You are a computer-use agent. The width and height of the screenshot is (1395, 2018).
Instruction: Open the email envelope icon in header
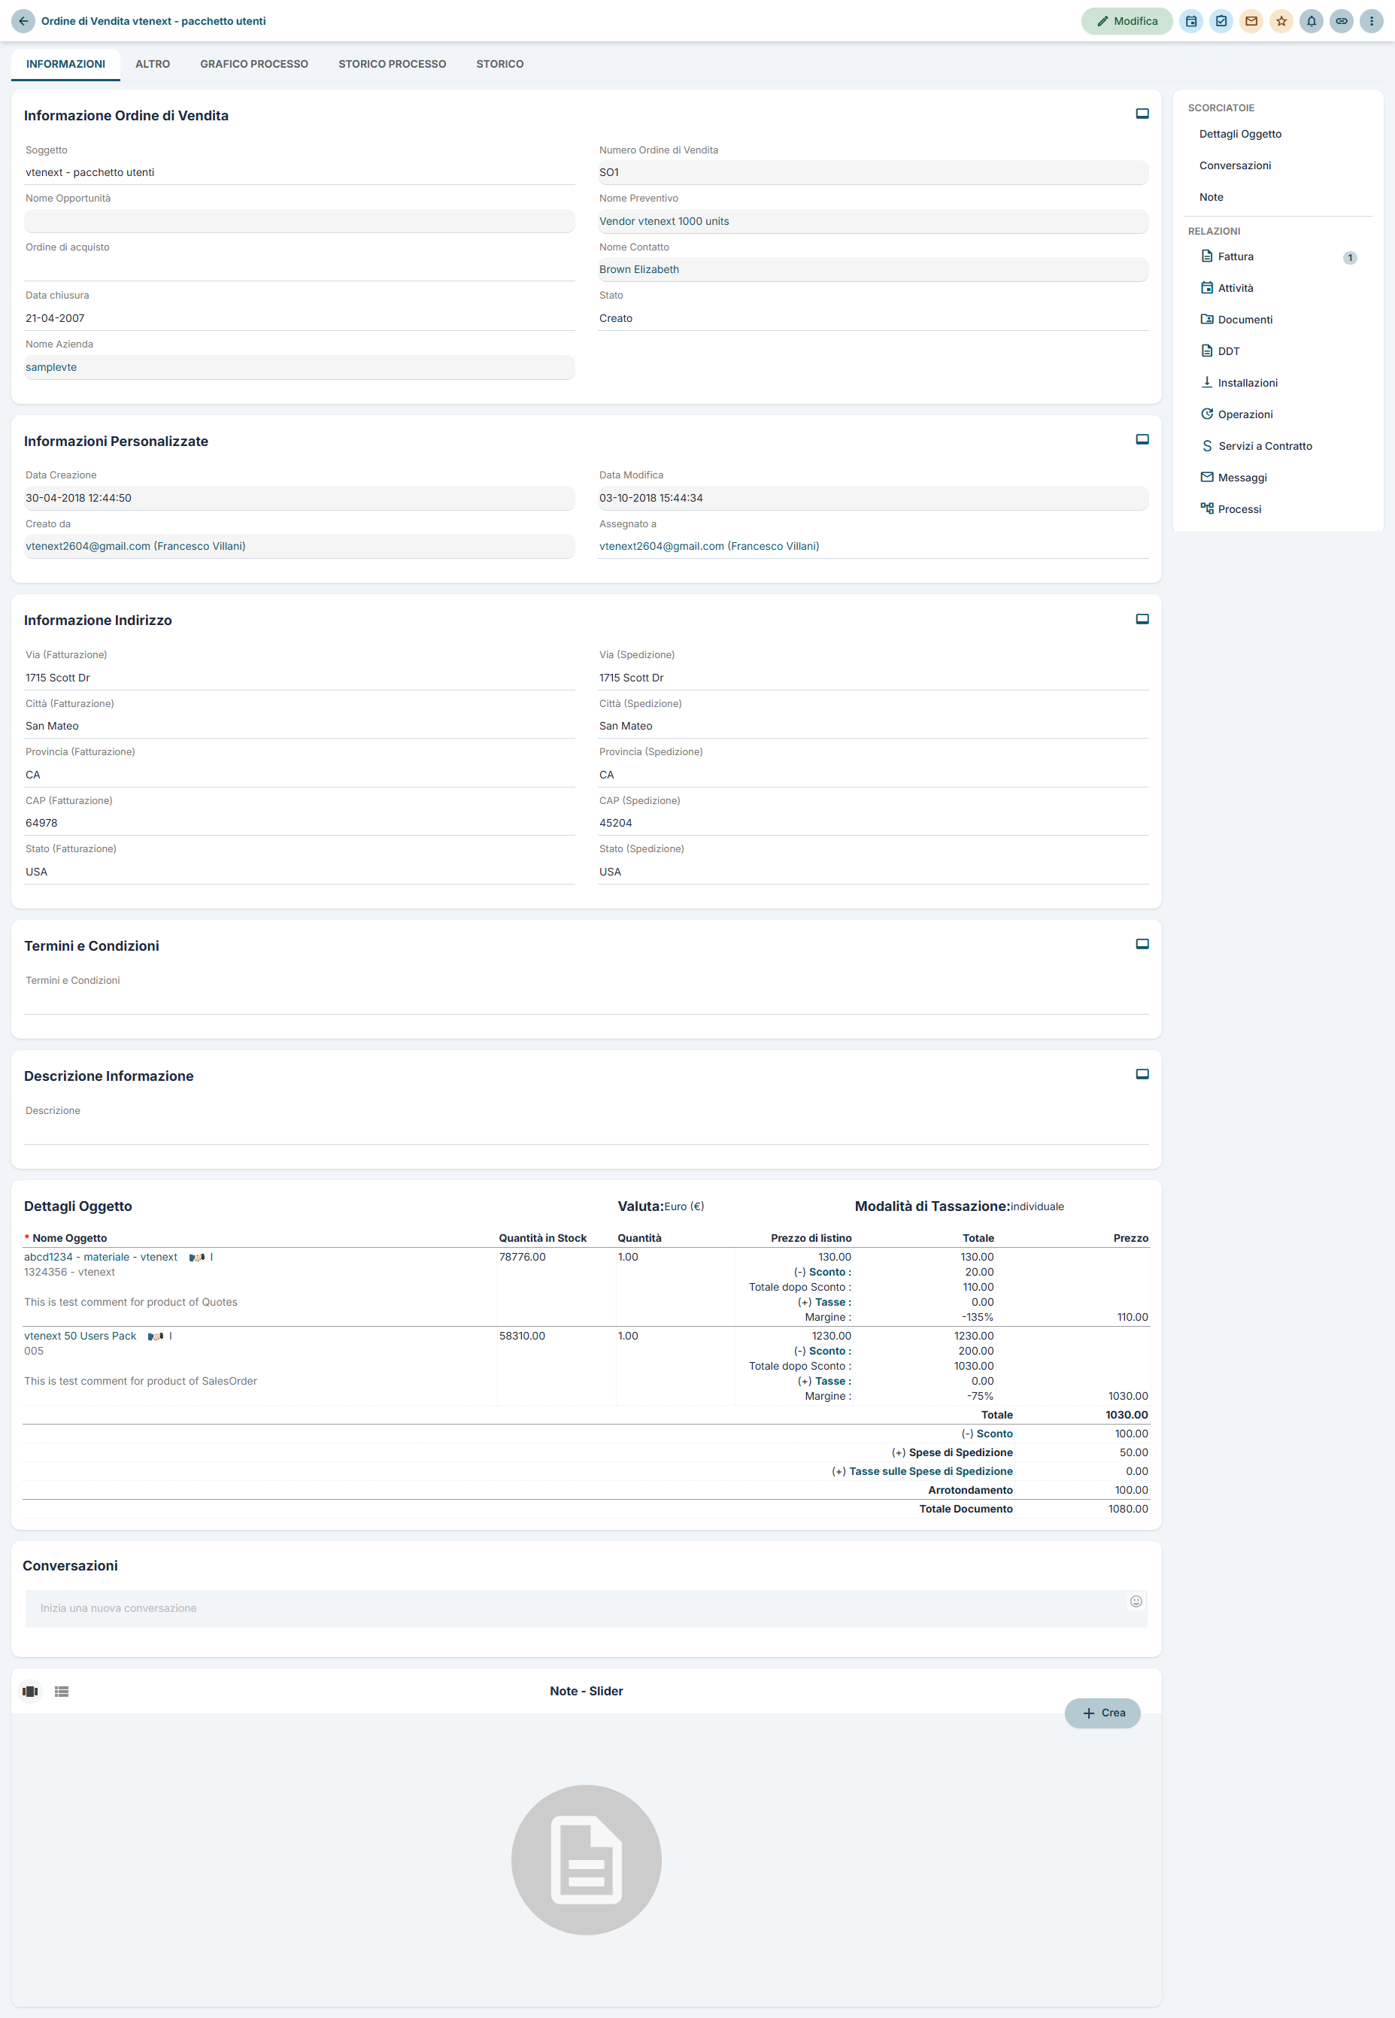pos(1251,21)
